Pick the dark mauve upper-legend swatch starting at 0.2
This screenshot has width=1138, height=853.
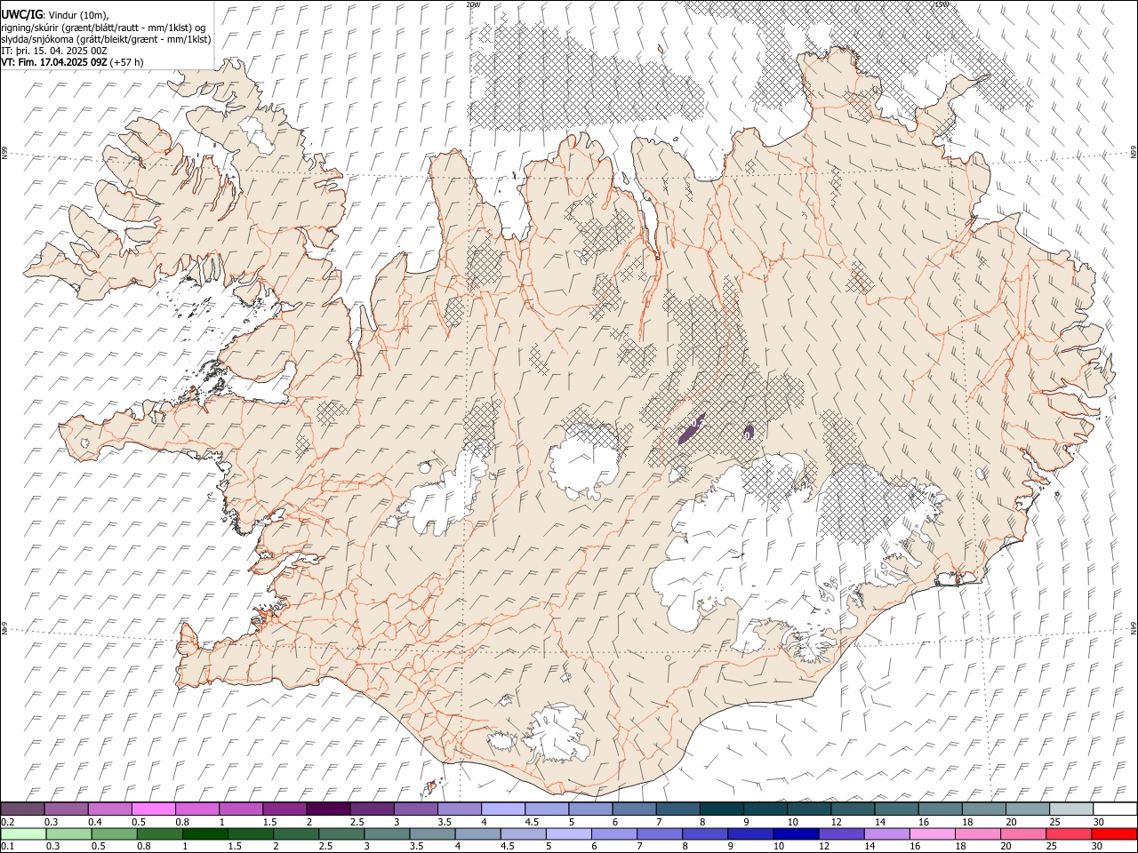[23, 809]
